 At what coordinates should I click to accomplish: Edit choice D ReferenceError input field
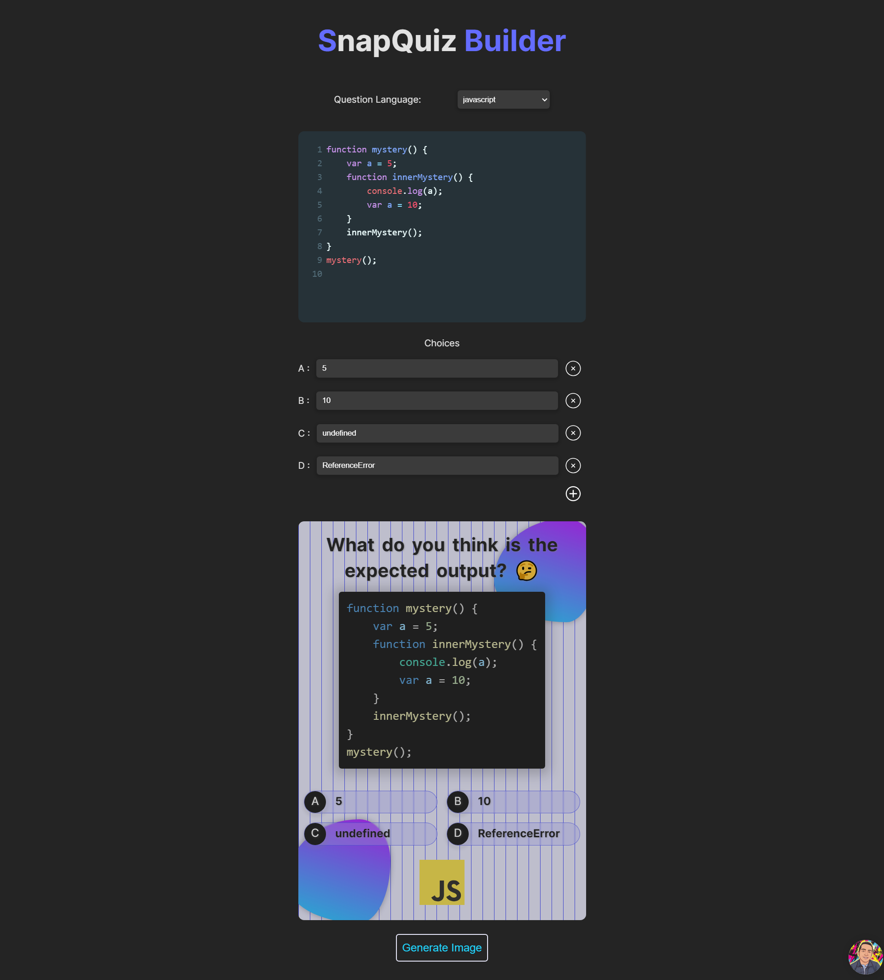click(436, 466)
